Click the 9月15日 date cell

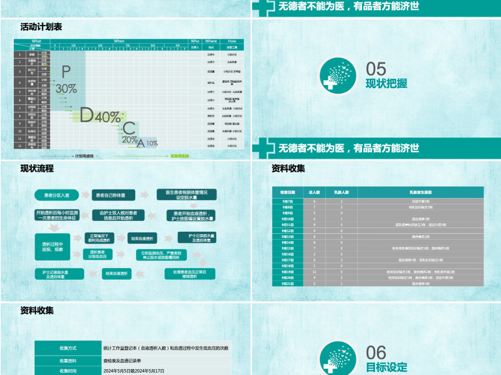coord(288,248)
